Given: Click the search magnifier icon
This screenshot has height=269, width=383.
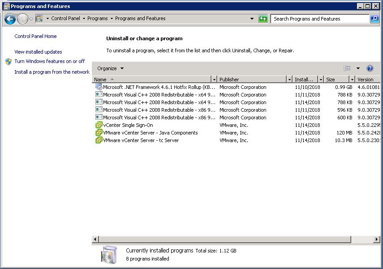Looking at the screenshot, I should coord(374,19).
